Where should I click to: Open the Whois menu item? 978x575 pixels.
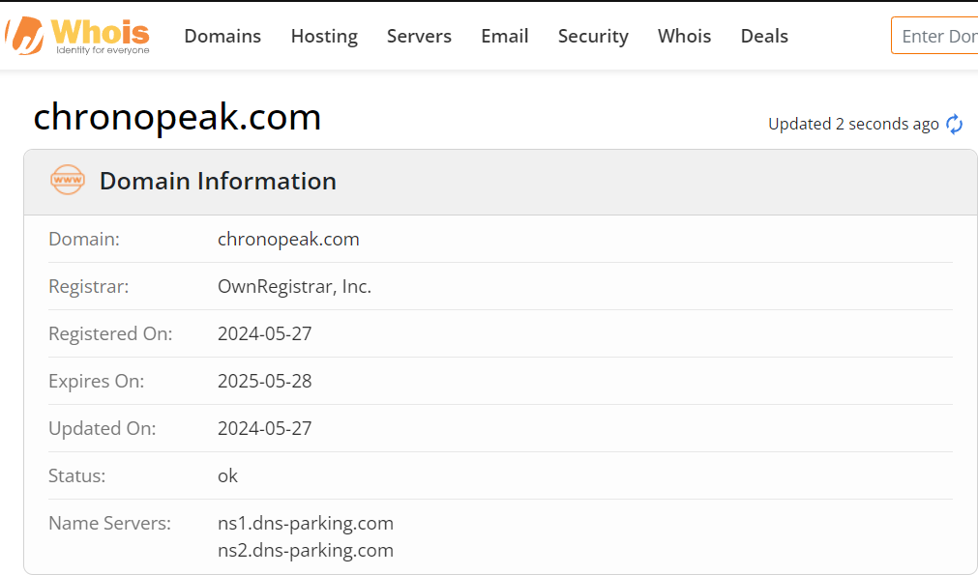click(684, 36)
